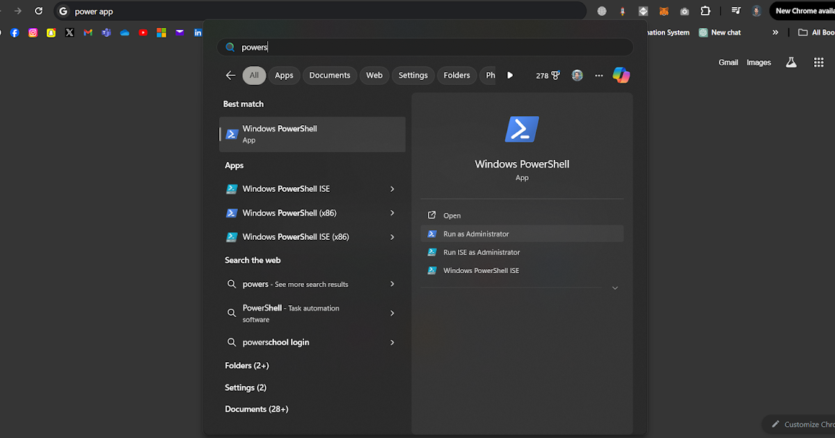Screen dimensions: 835x438
Task: Expand Windows PowerShell (x86) result chevron
Action: 392,213
